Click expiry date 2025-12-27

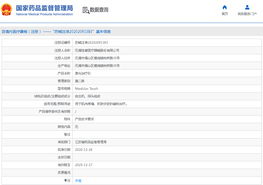(84, 165)
